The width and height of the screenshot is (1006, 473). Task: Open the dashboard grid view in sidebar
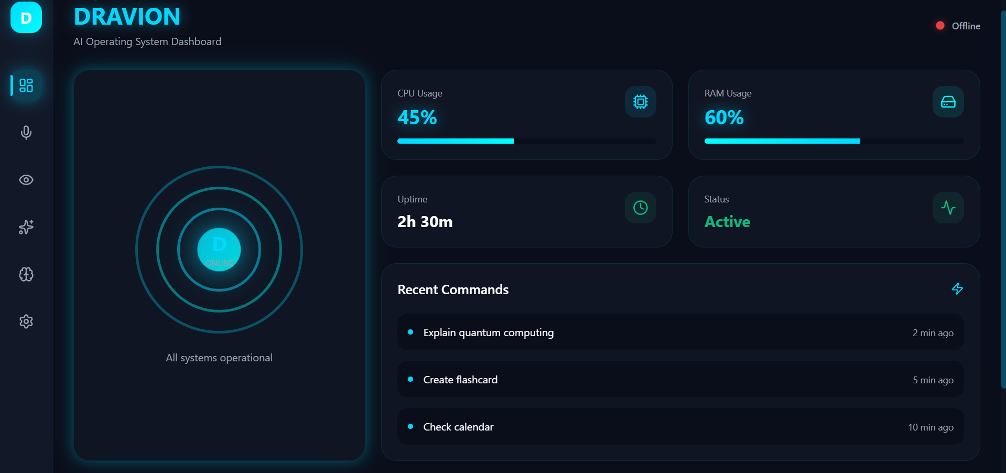[x=26, y=85]
